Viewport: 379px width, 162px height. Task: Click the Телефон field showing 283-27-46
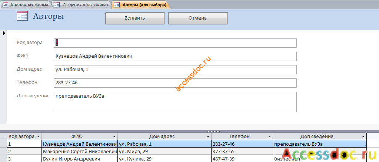(175, 83)
